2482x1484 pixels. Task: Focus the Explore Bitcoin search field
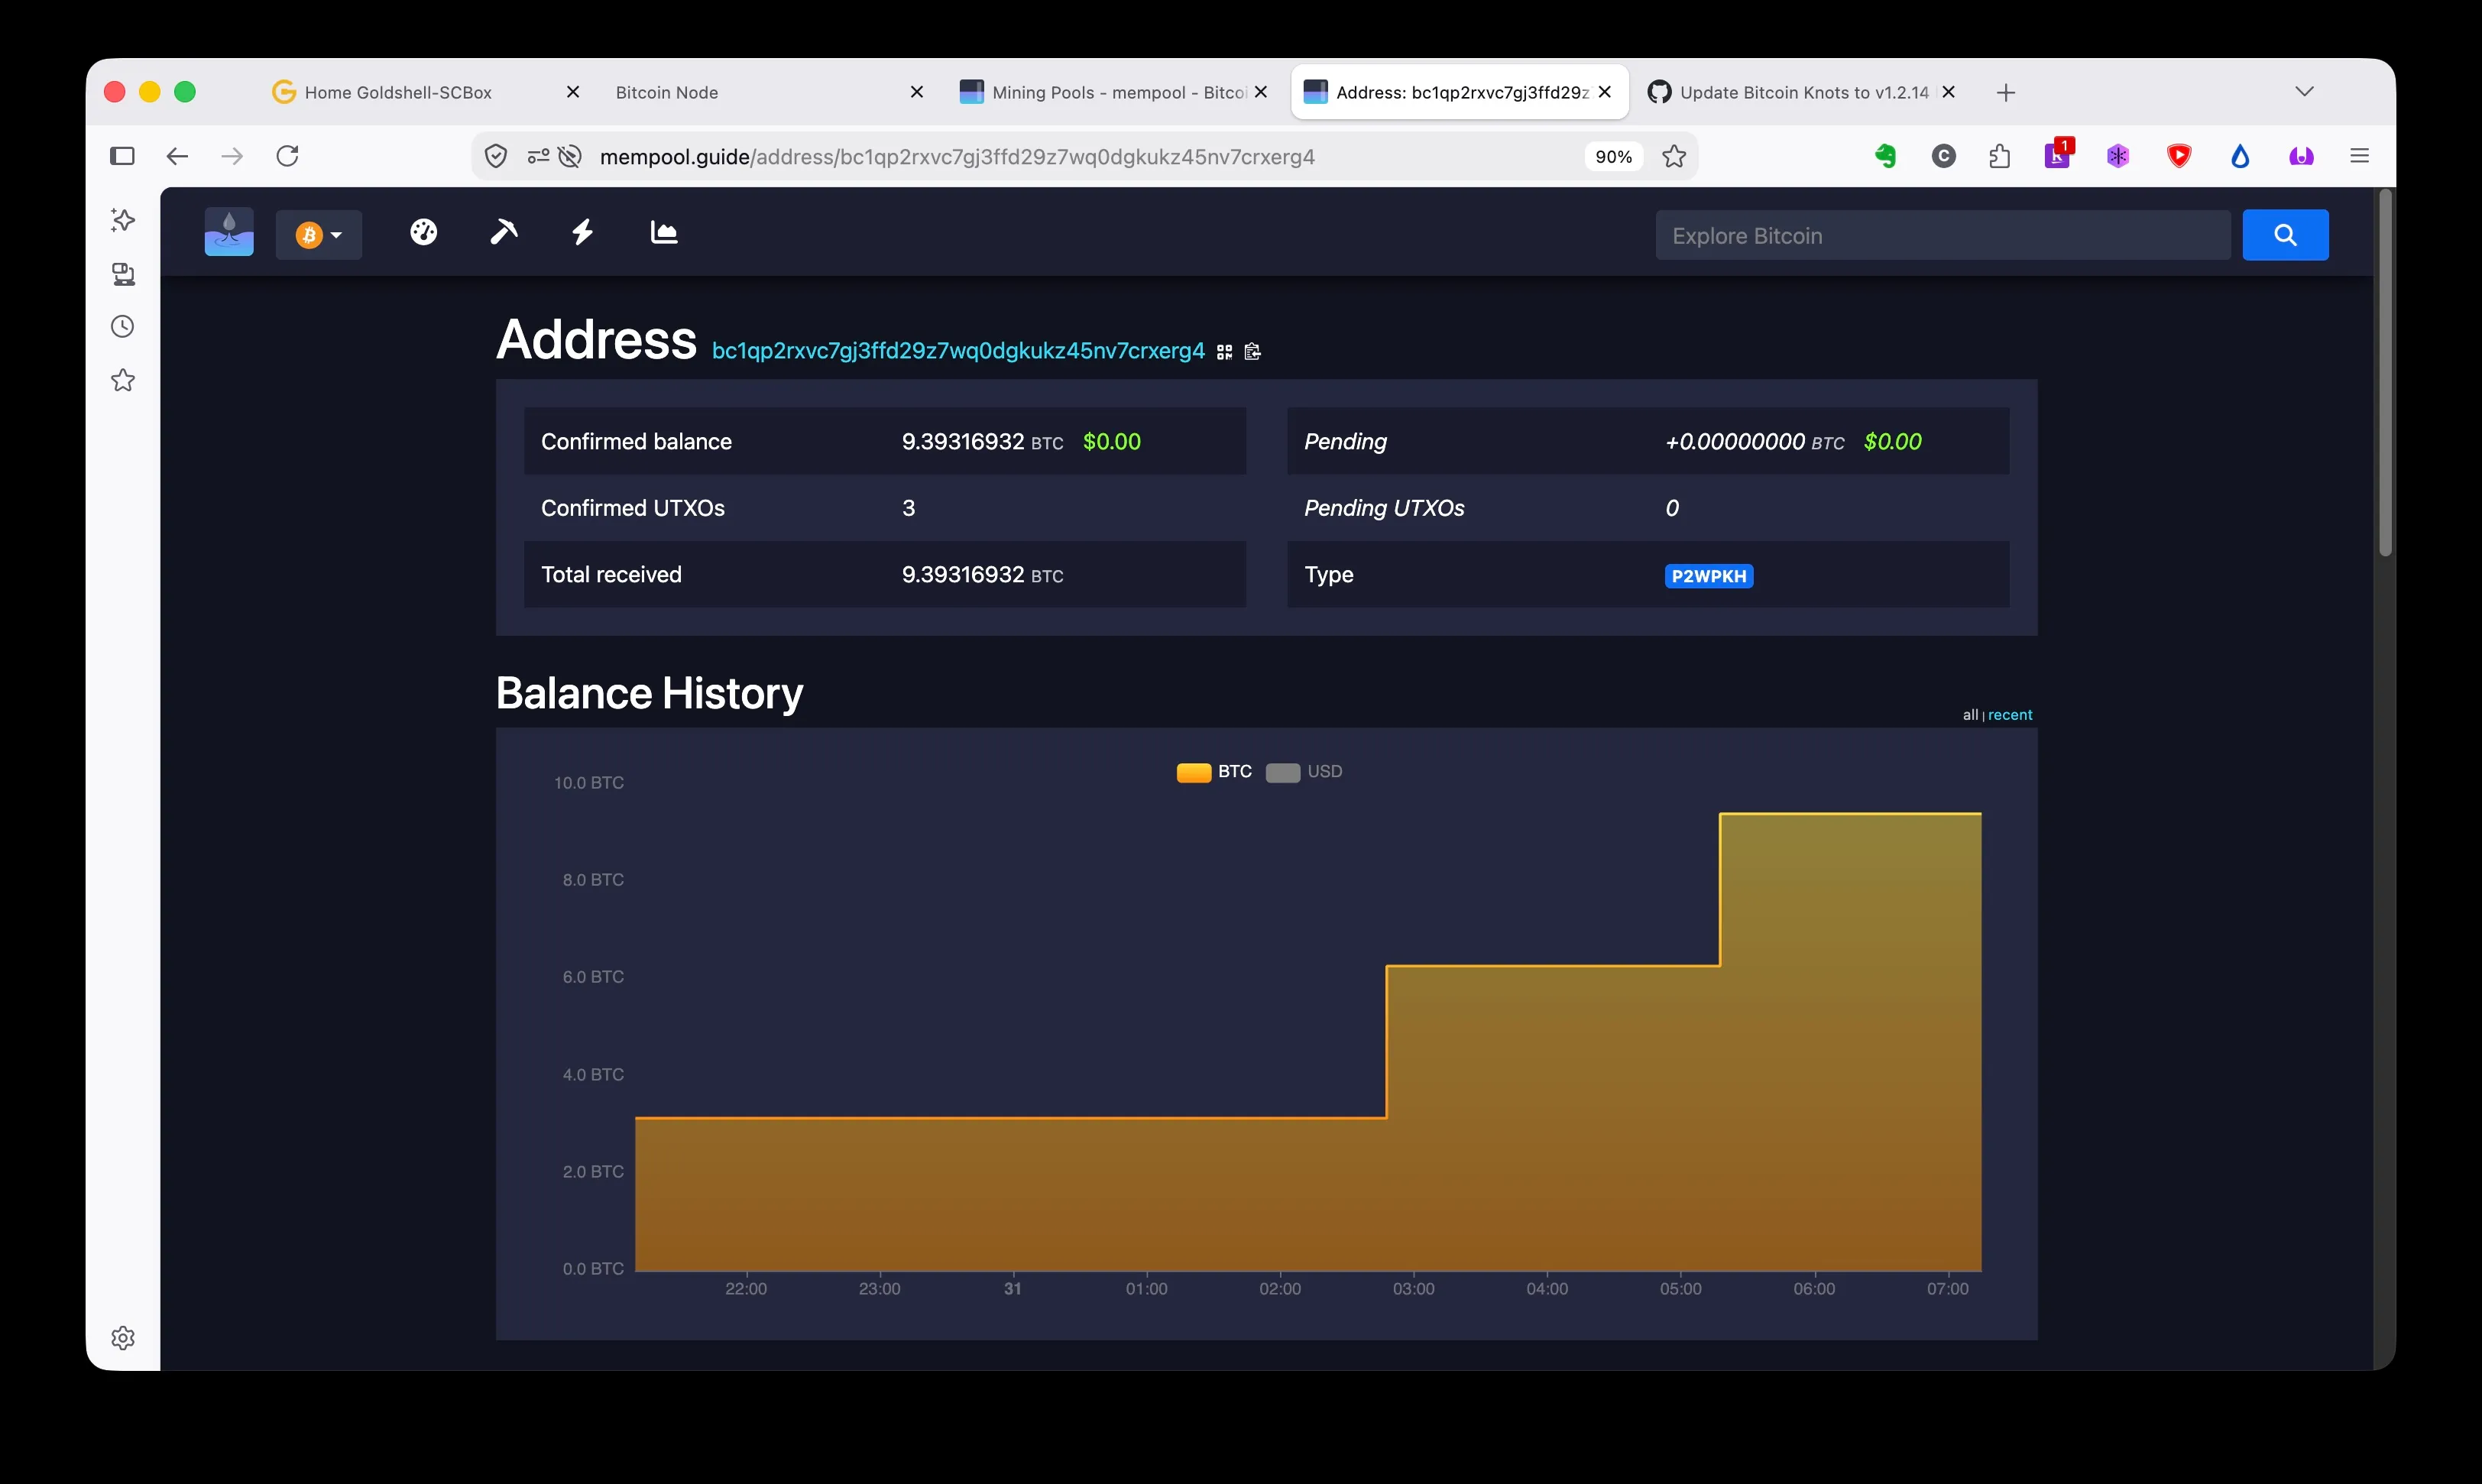coord(1942,236)
